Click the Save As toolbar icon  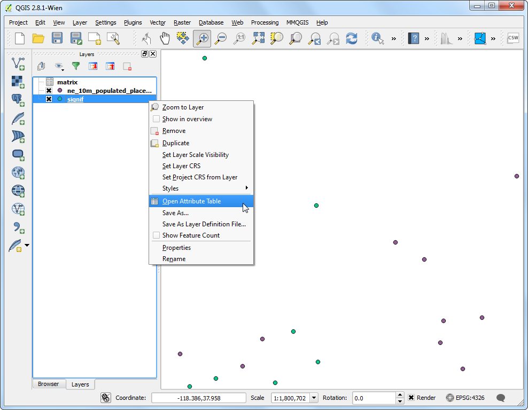pos(76,38)
